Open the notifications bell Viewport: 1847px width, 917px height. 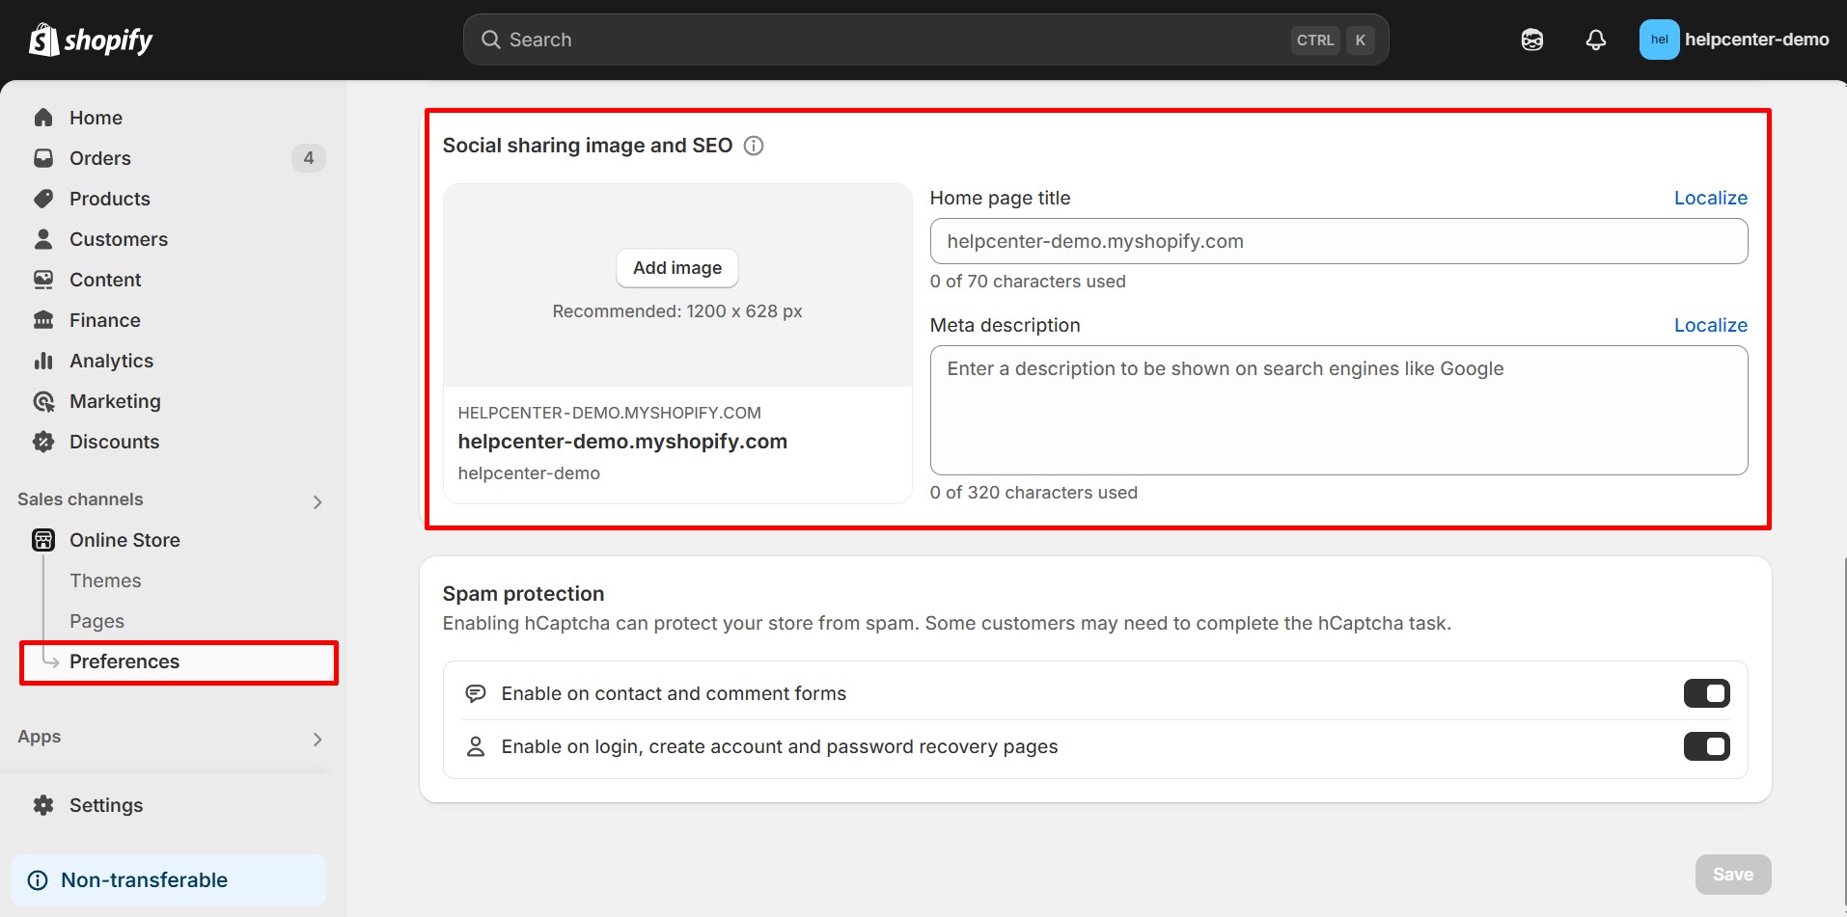click(1595, 40)
